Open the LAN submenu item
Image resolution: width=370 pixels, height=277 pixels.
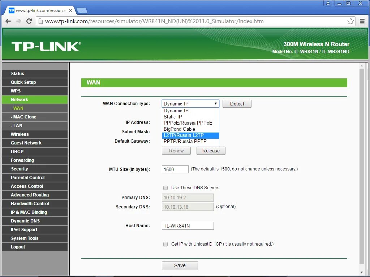pos(35,126)
